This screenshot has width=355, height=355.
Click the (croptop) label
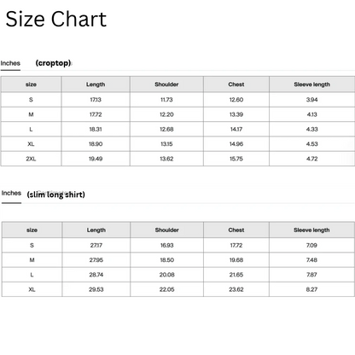point(53,63)
